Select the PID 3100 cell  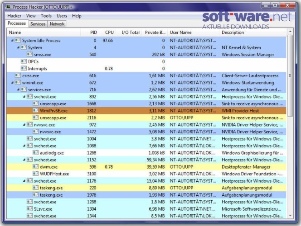point(92,174)
